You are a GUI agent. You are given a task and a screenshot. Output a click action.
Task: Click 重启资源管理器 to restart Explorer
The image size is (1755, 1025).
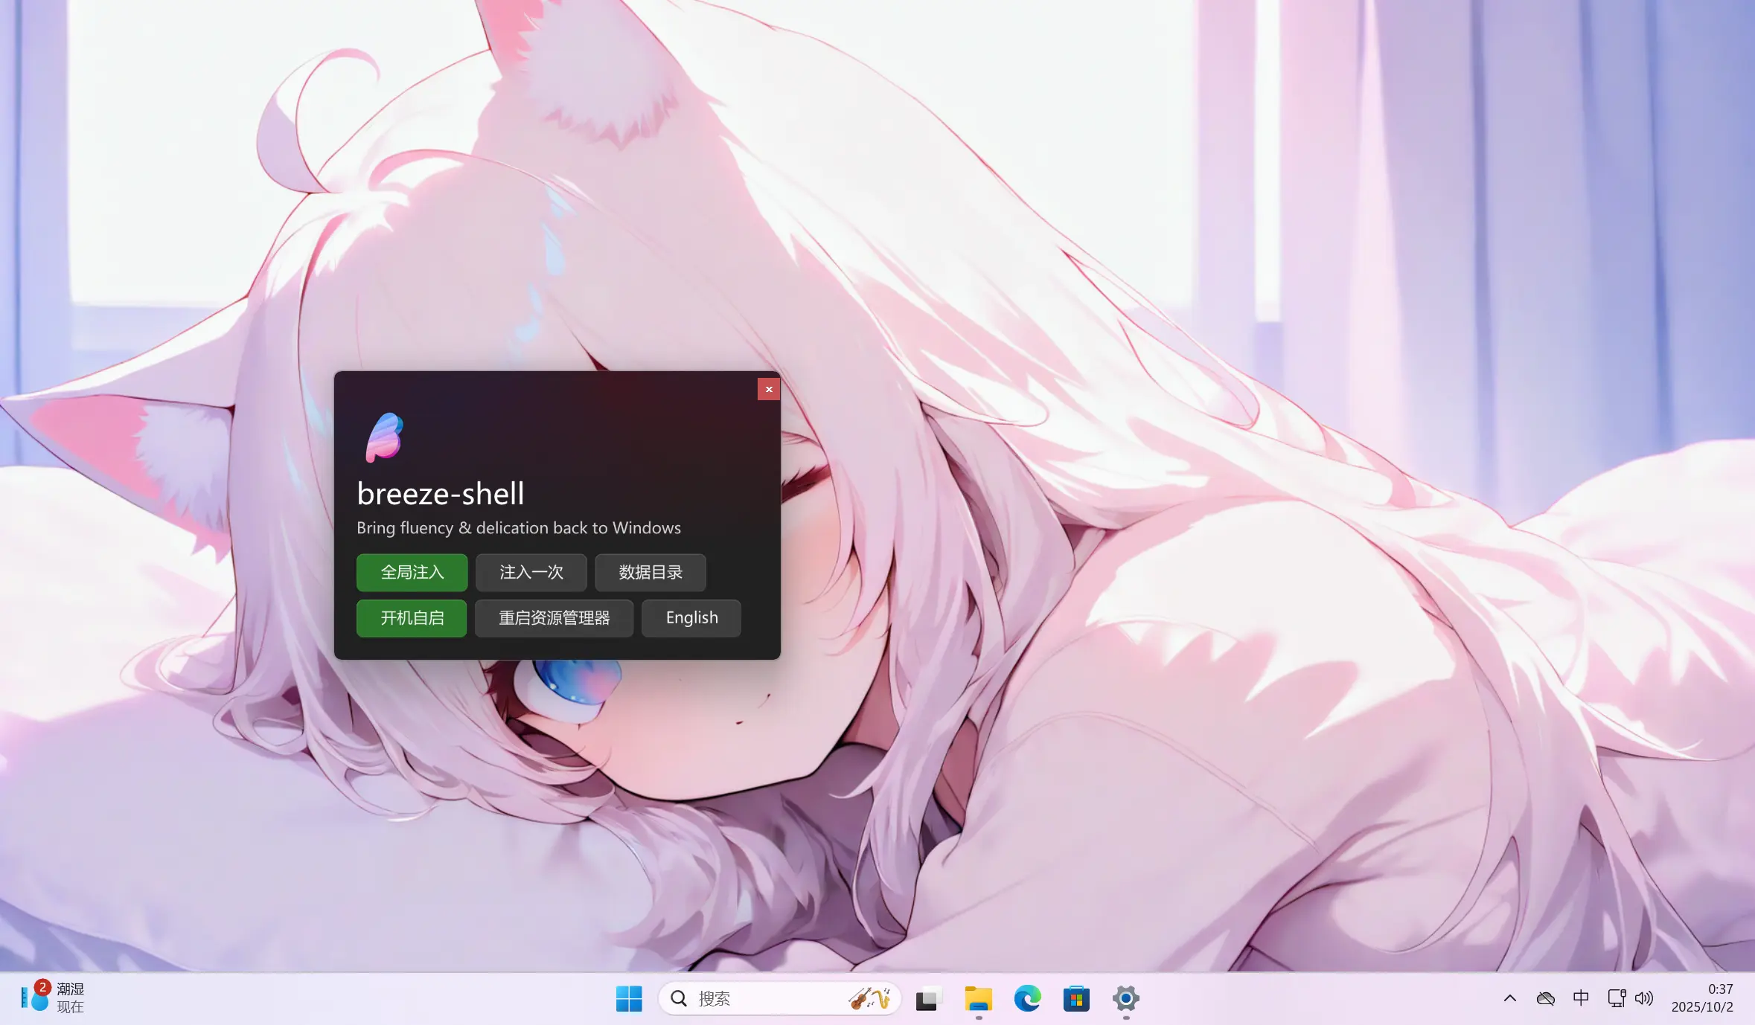click(553, 618)
